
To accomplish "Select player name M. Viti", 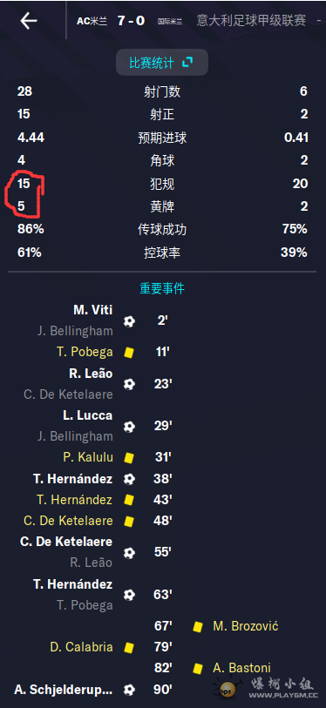I will 92,310.
